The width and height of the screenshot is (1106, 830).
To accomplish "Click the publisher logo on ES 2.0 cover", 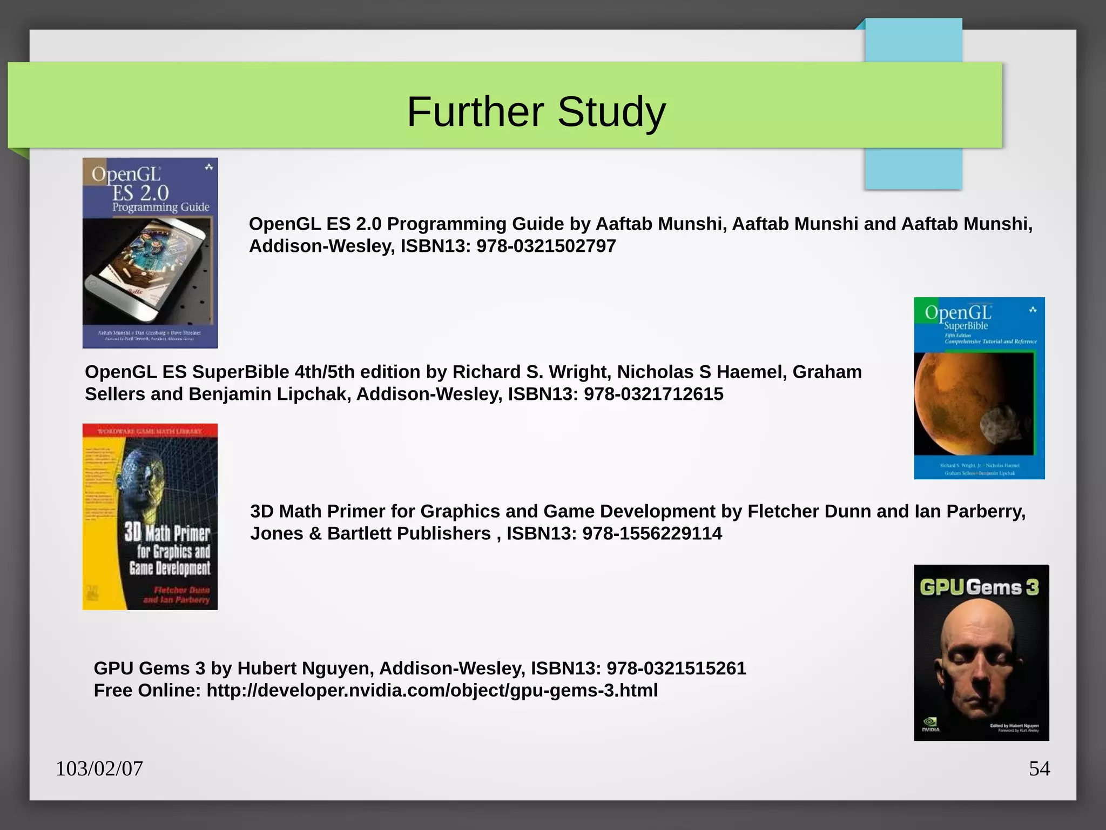I will (208, 168).
